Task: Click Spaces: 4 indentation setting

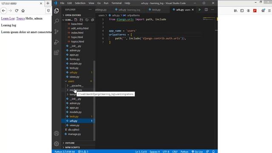Action: [x=155, y=152]
